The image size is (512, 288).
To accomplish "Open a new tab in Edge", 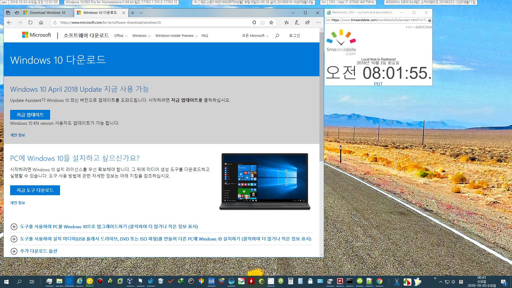I will [133, 13].
